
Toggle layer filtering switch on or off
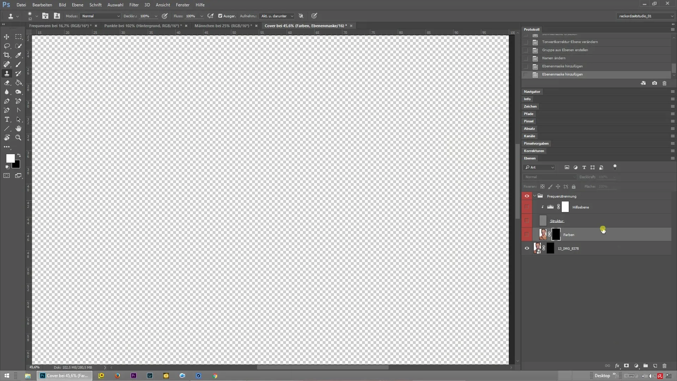[615, 167]
